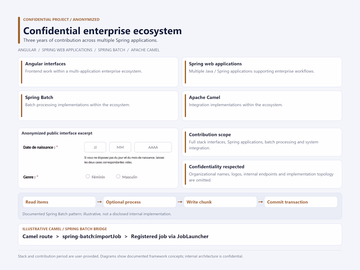Click the 'Documented Spring Batch pattern' caption
This screenshot has height=270, width=360.
pyautogui.click(x=97, y=214)
